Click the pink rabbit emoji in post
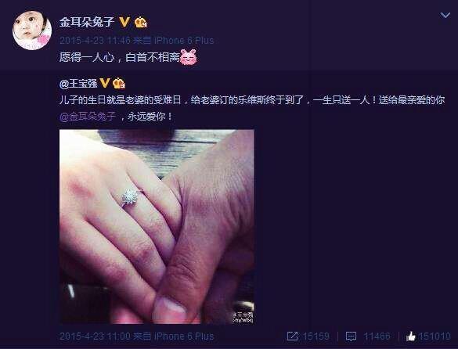This screenshot has height=349, width=458. [x=189, y=57]
